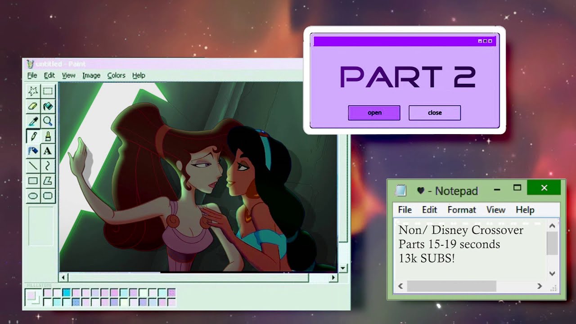Click the Paint canvas image
Viewport: 576px width, 324px height.
[198, 177]
